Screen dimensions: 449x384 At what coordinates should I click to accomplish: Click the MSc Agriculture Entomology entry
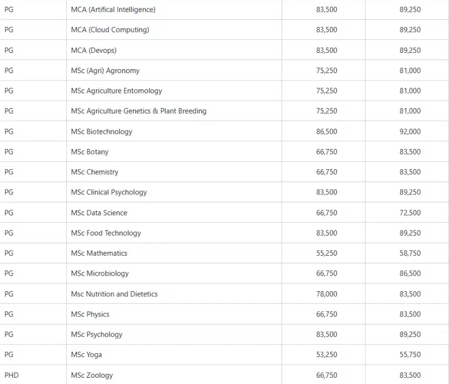116,91
